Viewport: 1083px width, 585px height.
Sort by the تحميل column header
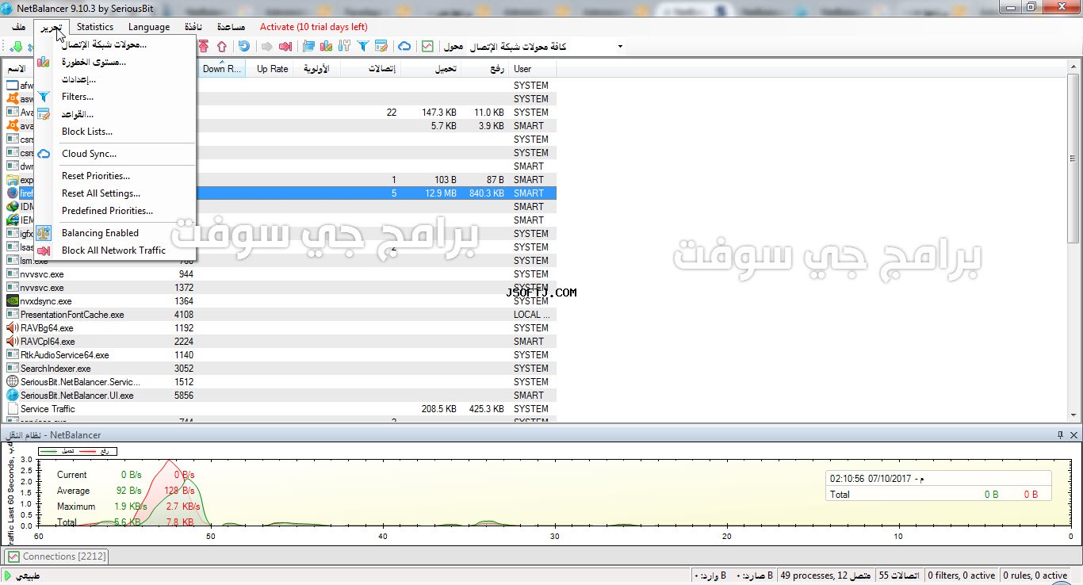point(430,69)
